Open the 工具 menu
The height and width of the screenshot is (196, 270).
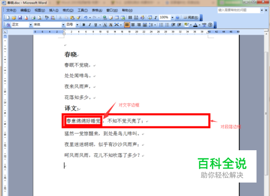click(x=83, y=10)
